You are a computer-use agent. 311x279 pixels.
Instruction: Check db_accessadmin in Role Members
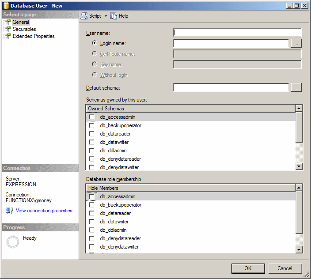tap(91, 196)
